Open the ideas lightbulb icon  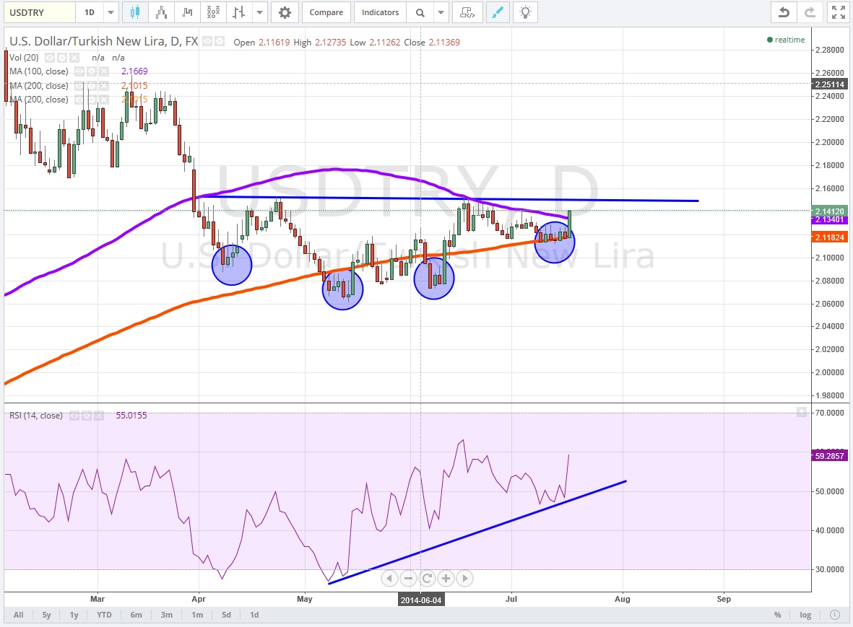(526, 12)
